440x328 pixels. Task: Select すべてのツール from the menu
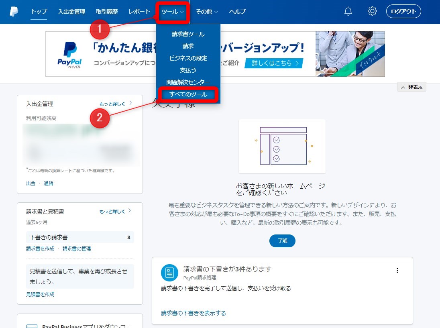click(x=188, y=94)
